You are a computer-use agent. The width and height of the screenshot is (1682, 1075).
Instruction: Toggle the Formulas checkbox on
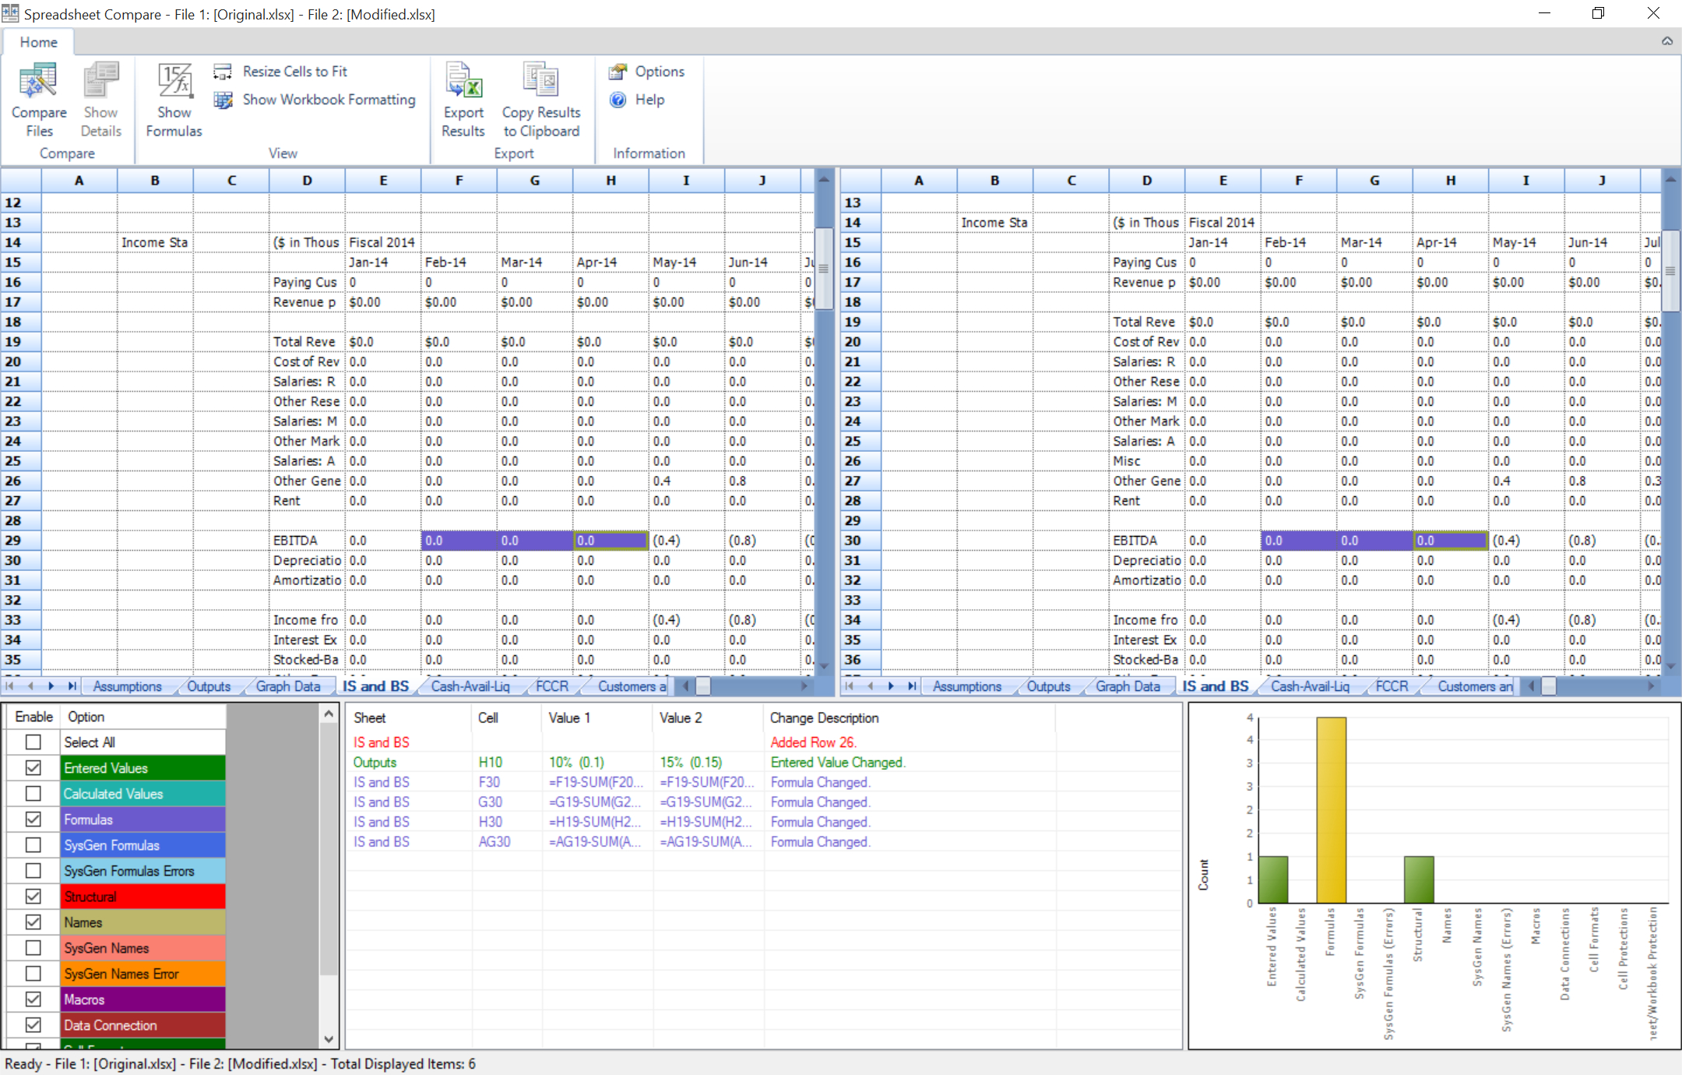[x=33, y=818]
